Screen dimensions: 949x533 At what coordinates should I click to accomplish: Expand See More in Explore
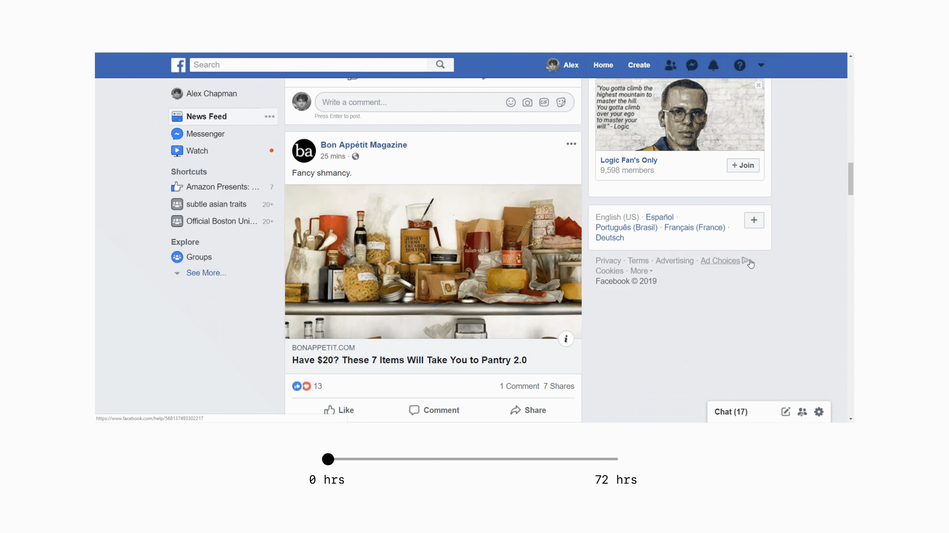pyautogui.click(x=206, y=273)
